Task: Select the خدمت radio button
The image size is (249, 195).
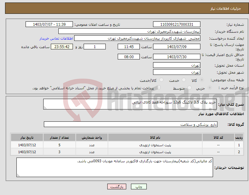Action: tap(184, 80)
